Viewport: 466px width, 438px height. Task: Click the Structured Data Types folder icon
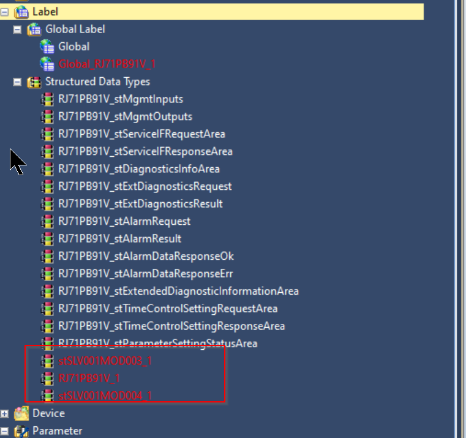tap(34, 82)
